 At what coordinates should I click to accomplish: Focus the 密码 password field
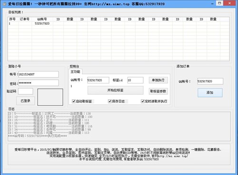point(39,83)
